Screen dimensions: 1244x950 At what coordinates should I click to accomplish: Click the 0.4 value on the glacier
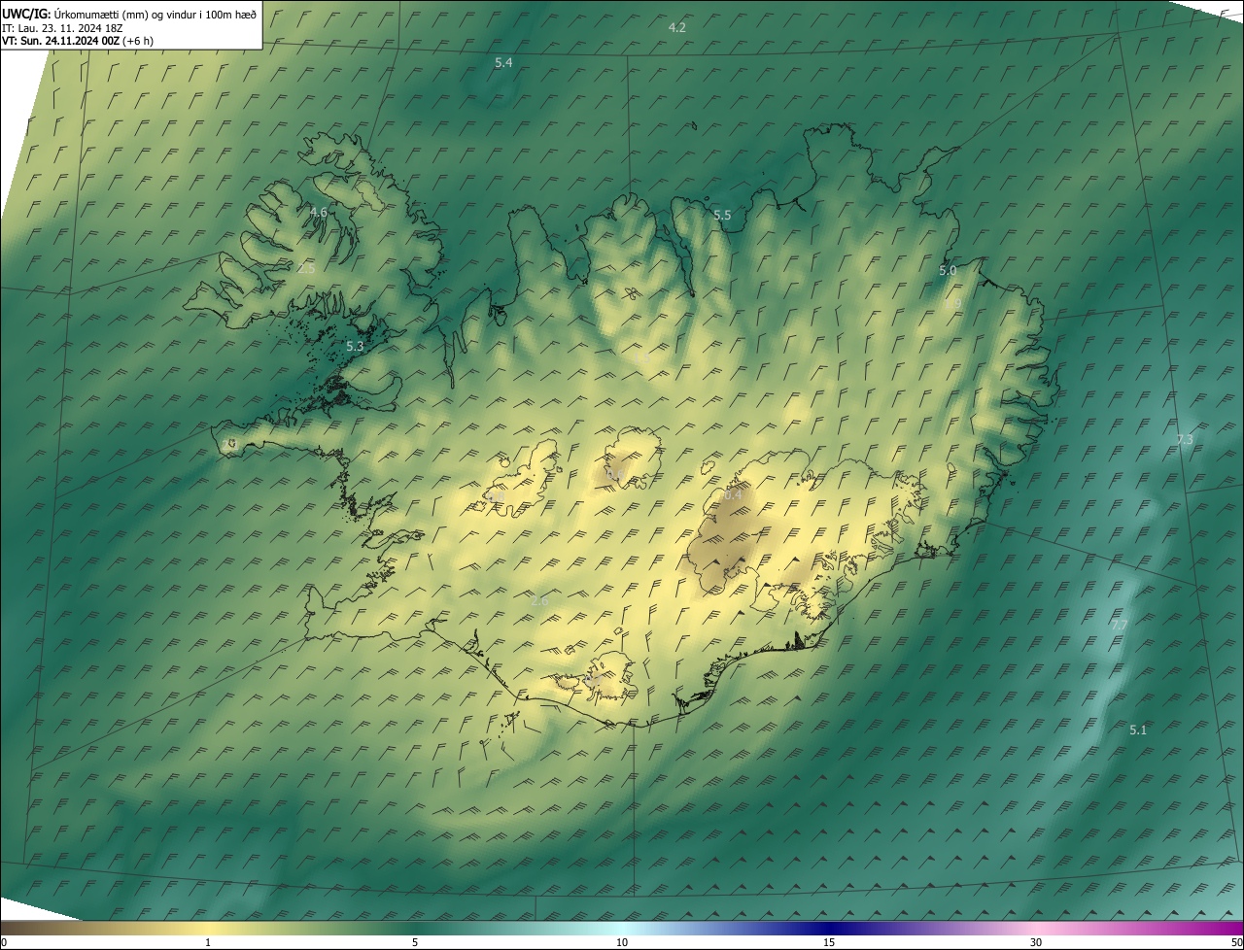point(733,495)
